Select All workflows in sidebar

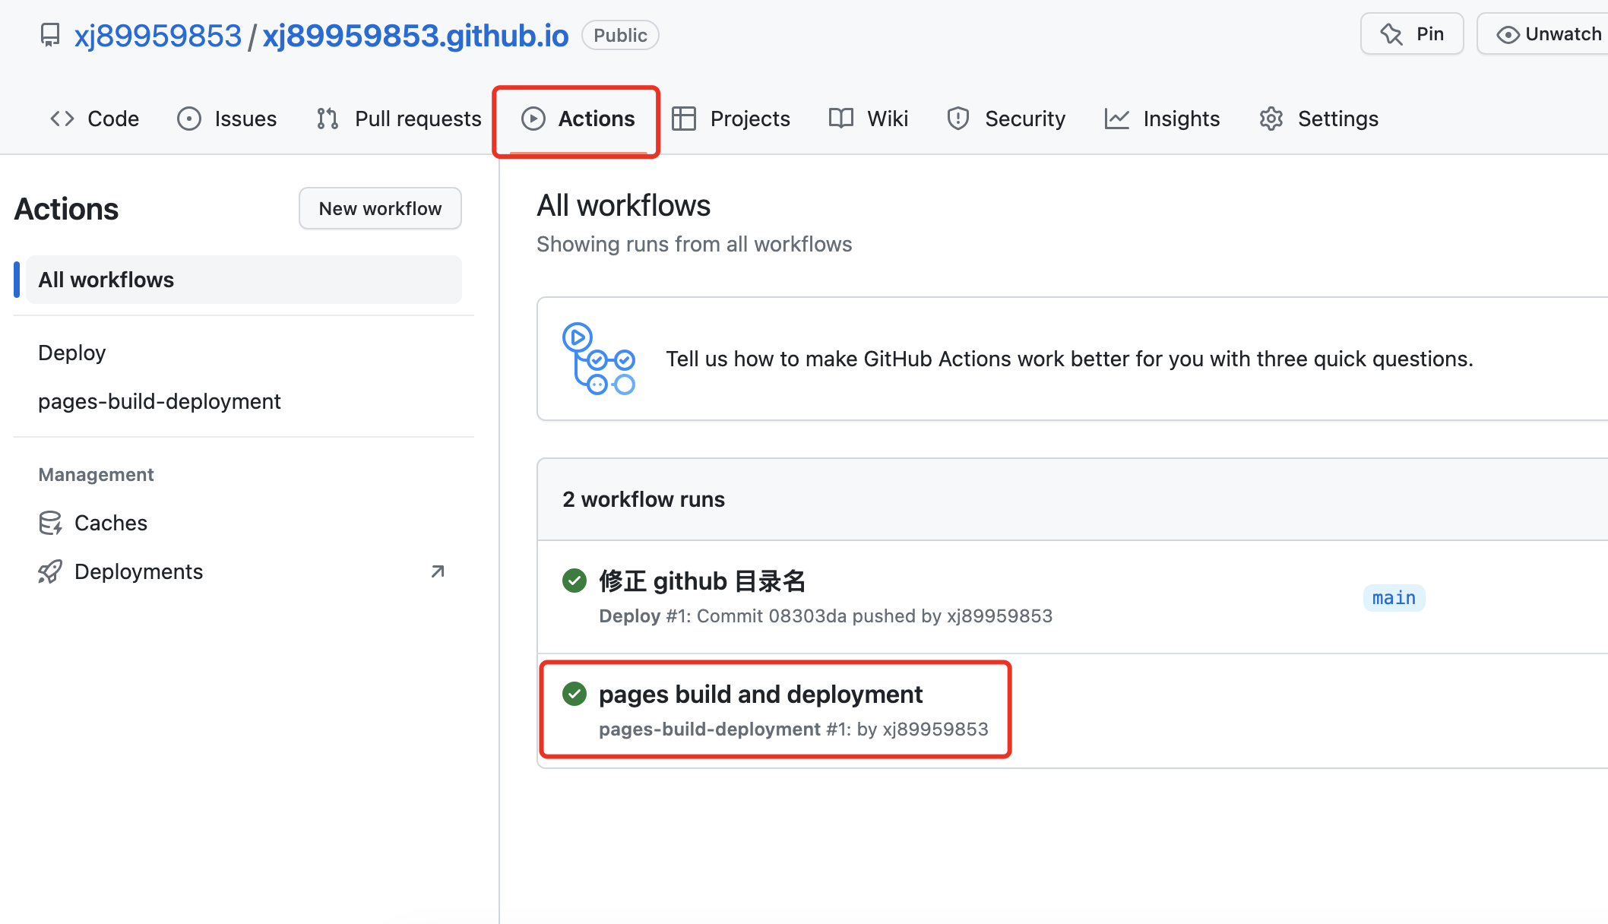pyautogui.click(x=244, y=280)
